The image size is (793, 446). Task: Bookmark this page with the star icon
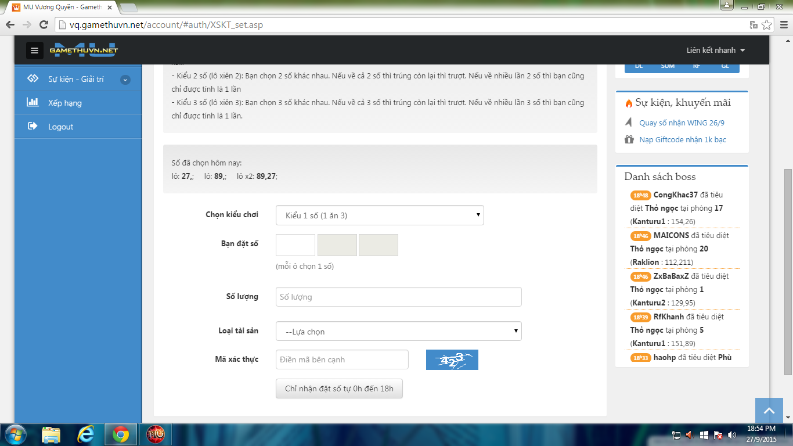coord(767,25)
